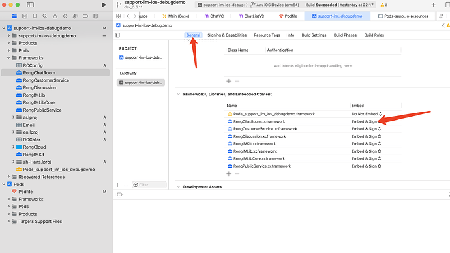The image size is (450, 253).
Task: Add a framework with the plus button
Action: point(229,174)
